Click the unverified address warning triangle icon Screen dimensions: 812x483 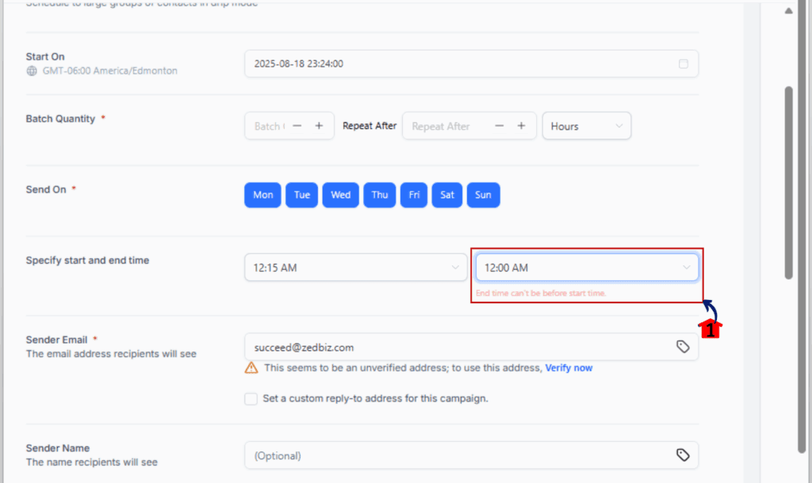pyautogui.click(x=251, y=367)
